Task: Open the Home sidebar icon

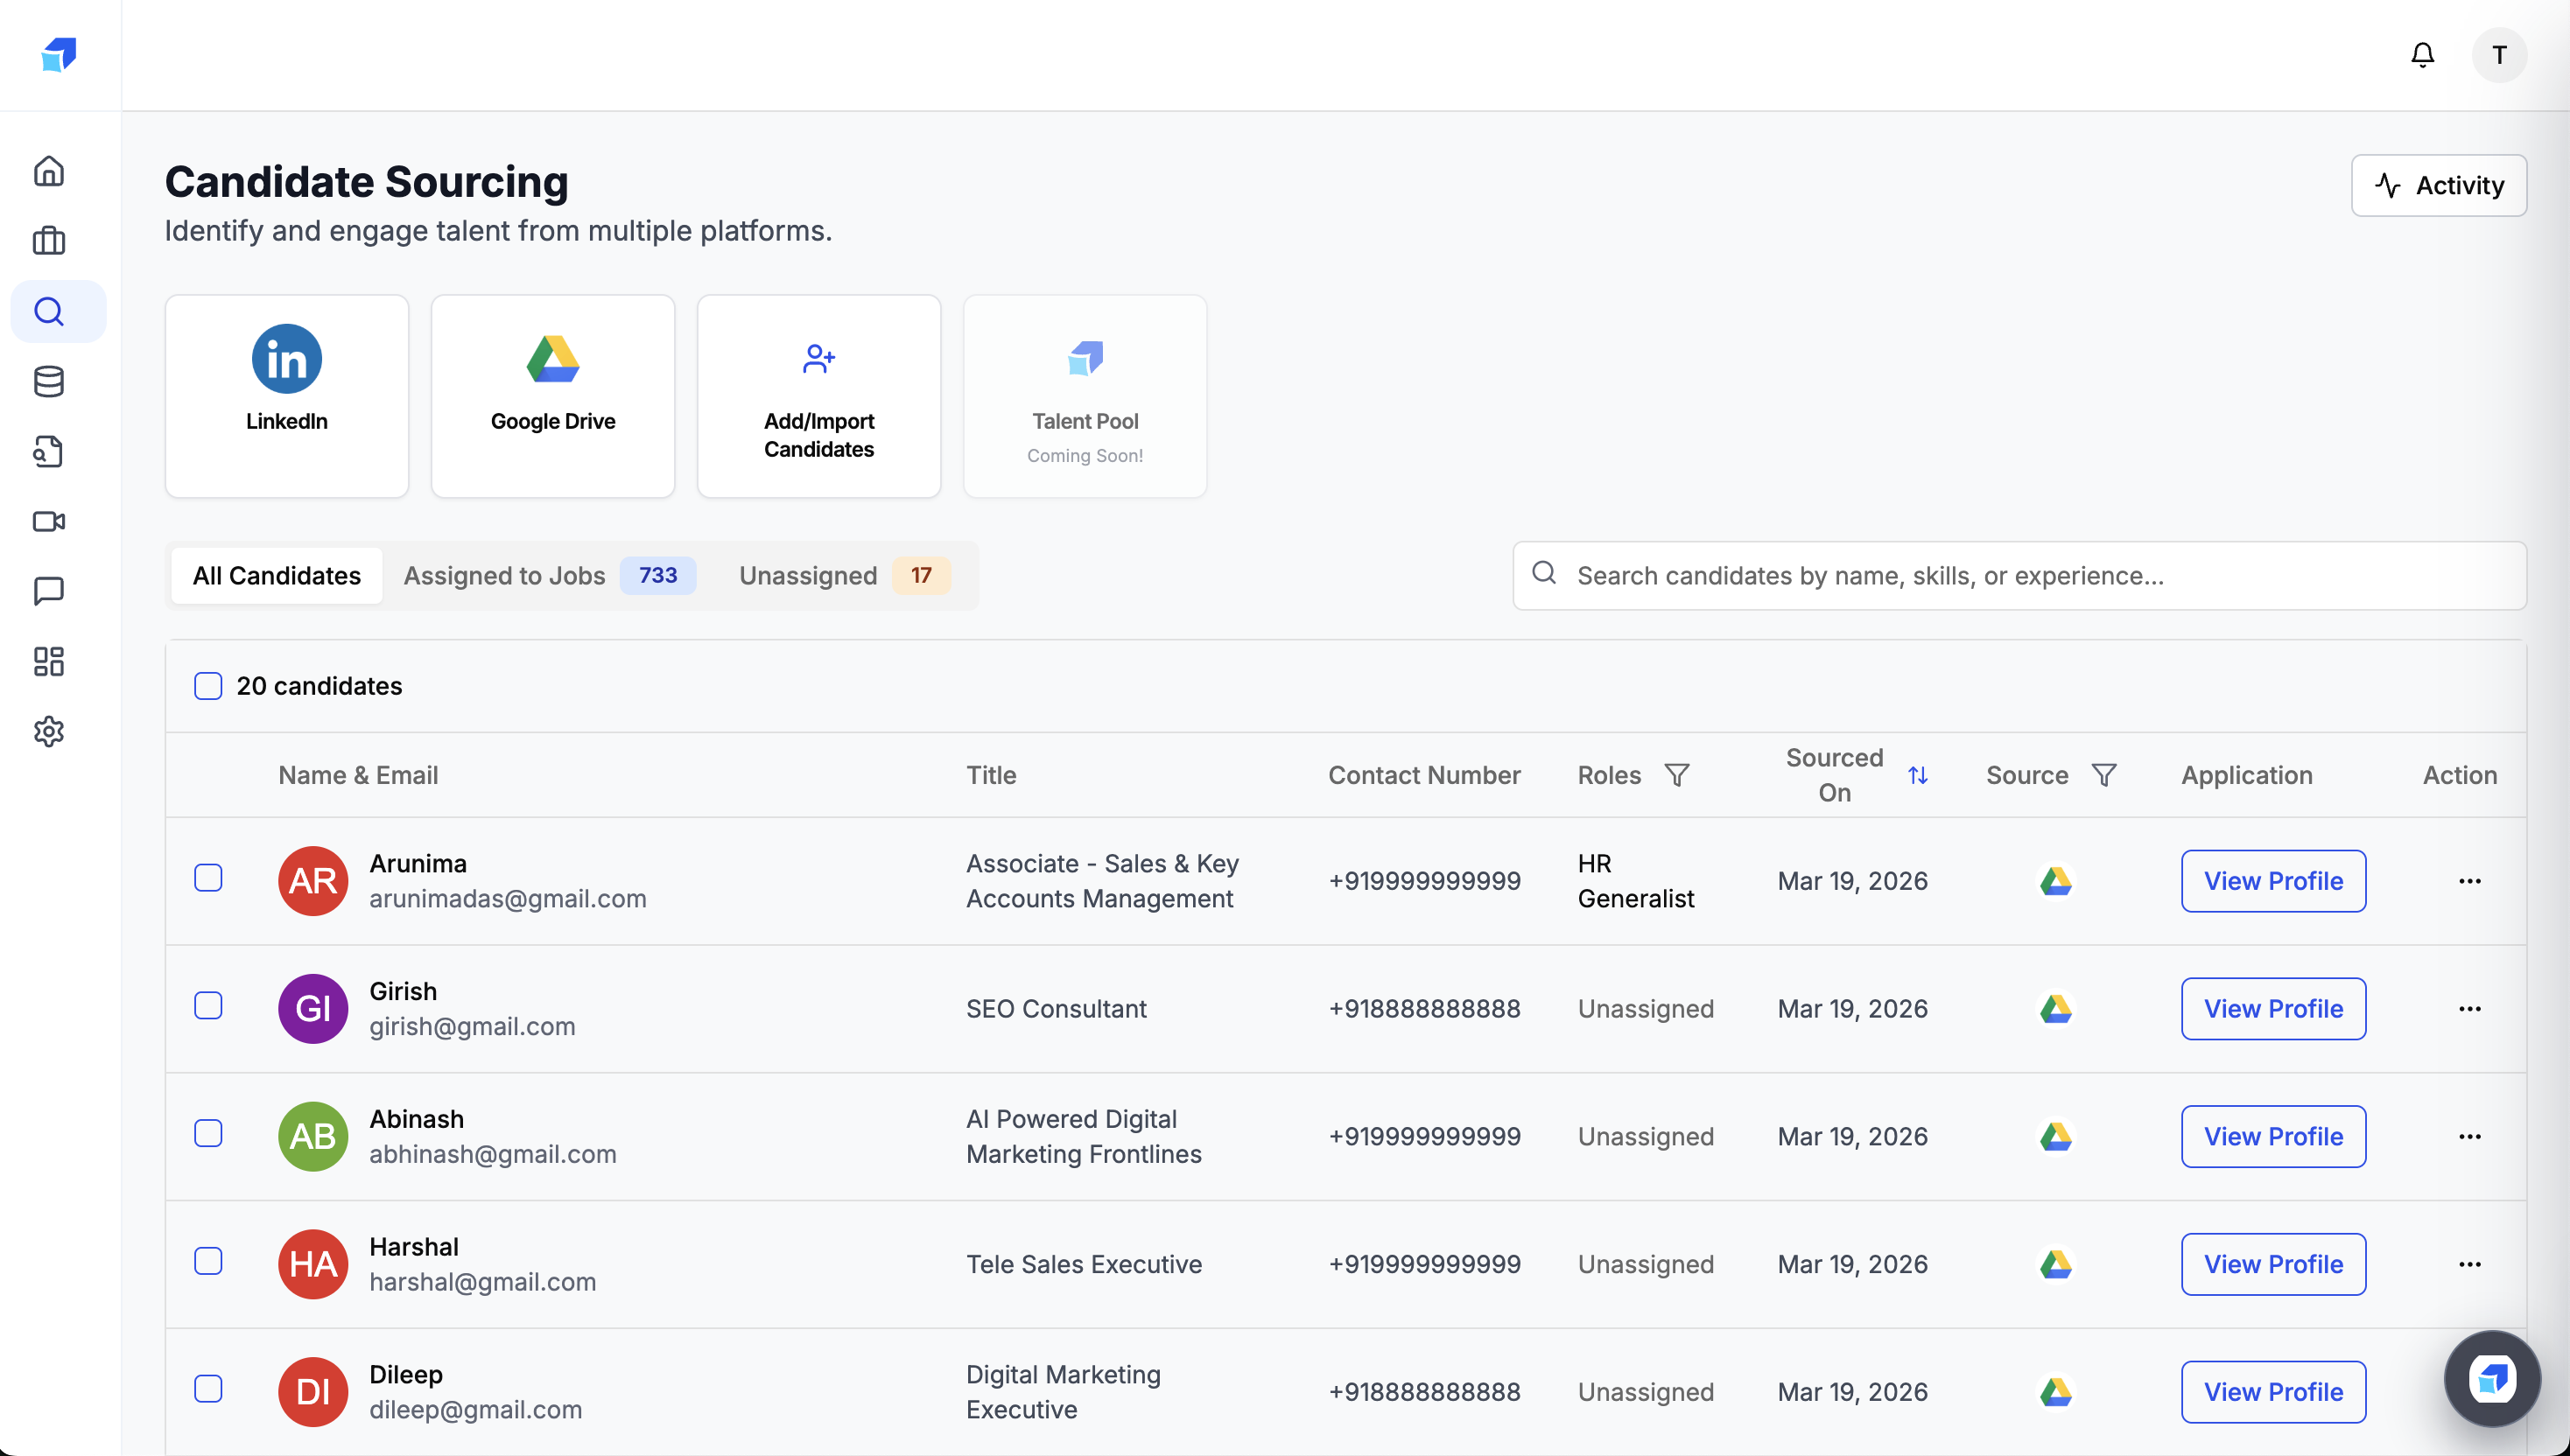Action: point(49,171)
